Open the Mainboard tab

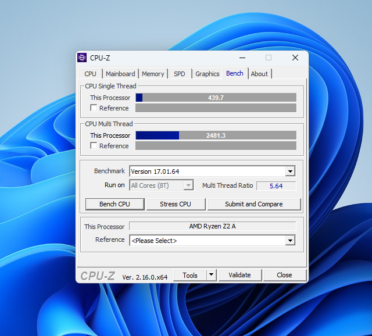point(120,74)
